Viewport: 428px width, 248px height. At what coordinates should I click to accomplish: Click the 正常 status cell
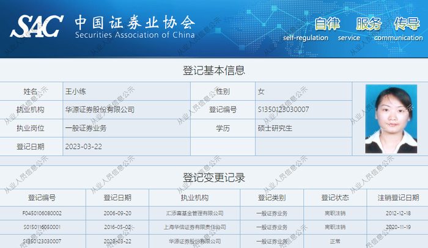335,241
